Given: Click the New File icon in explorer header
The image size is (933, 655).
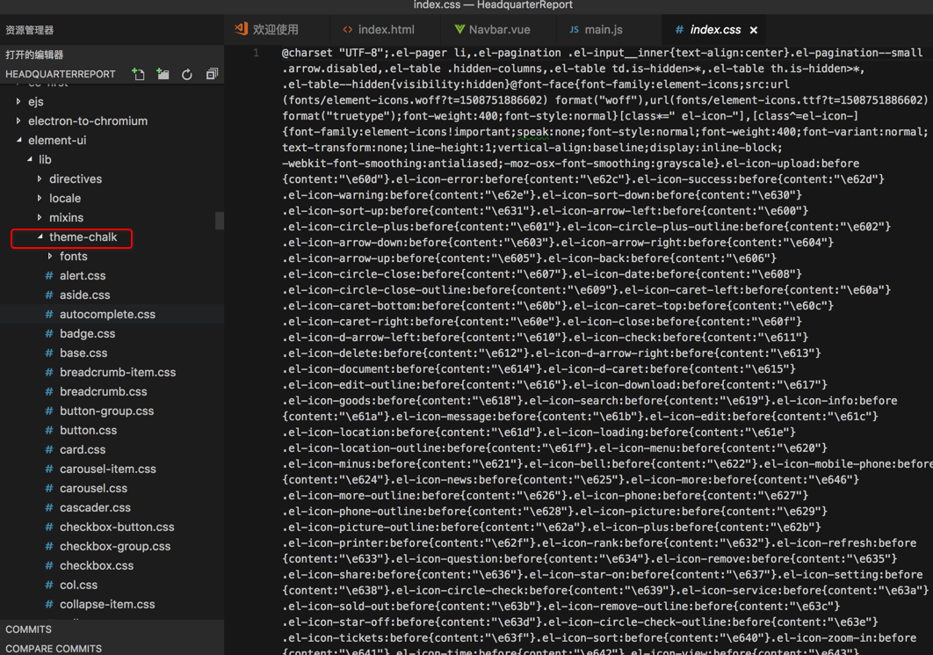Looking at the screenshot, I should pyautogui.click(x=139, y=74).
